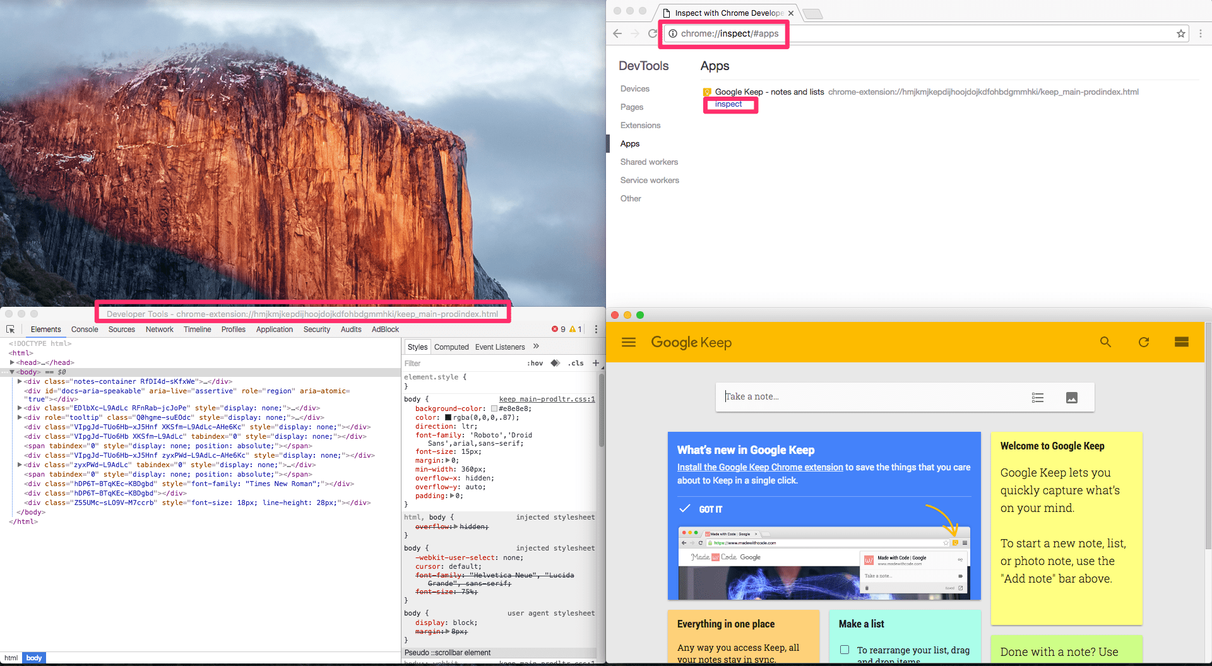
Task: Expand the padding shorthand in body rule
Action: [452, 496]
